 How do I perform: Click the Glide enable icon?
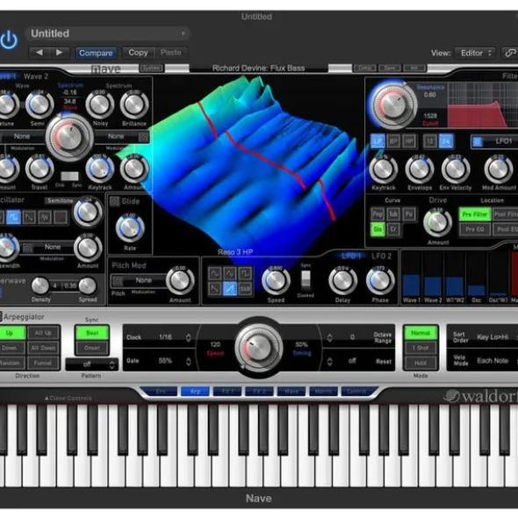[x=114, y=201]
